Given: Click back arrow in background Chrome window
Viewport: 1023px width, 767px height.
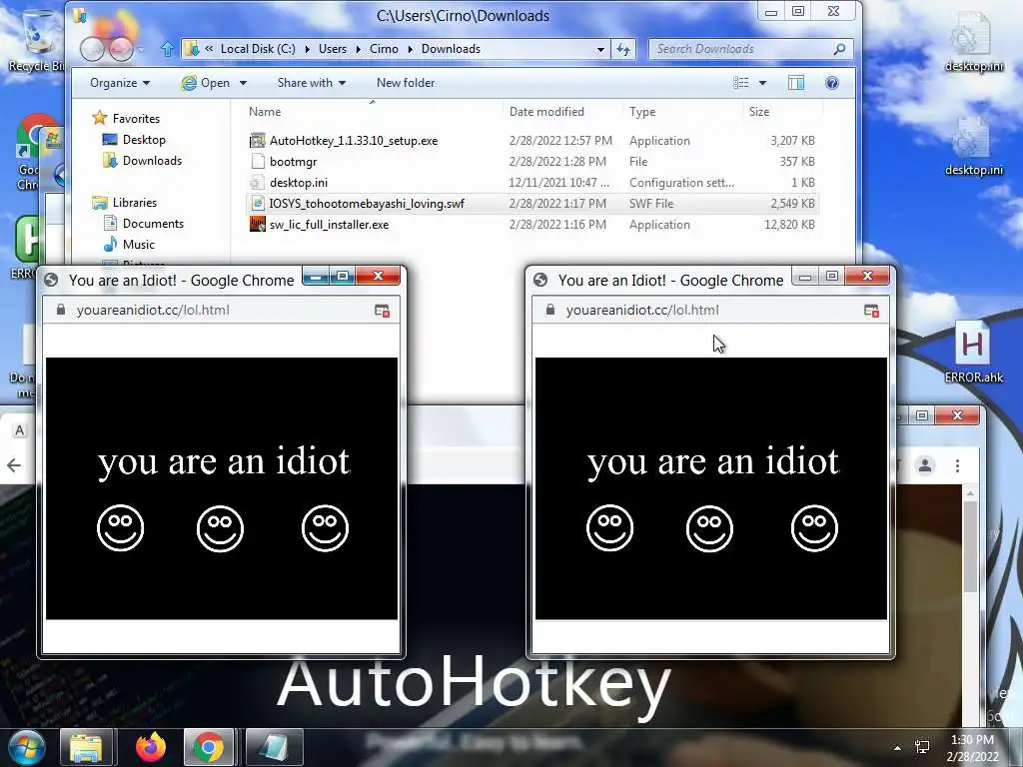Looking at the screenshot, I should (x=14, y=465).
